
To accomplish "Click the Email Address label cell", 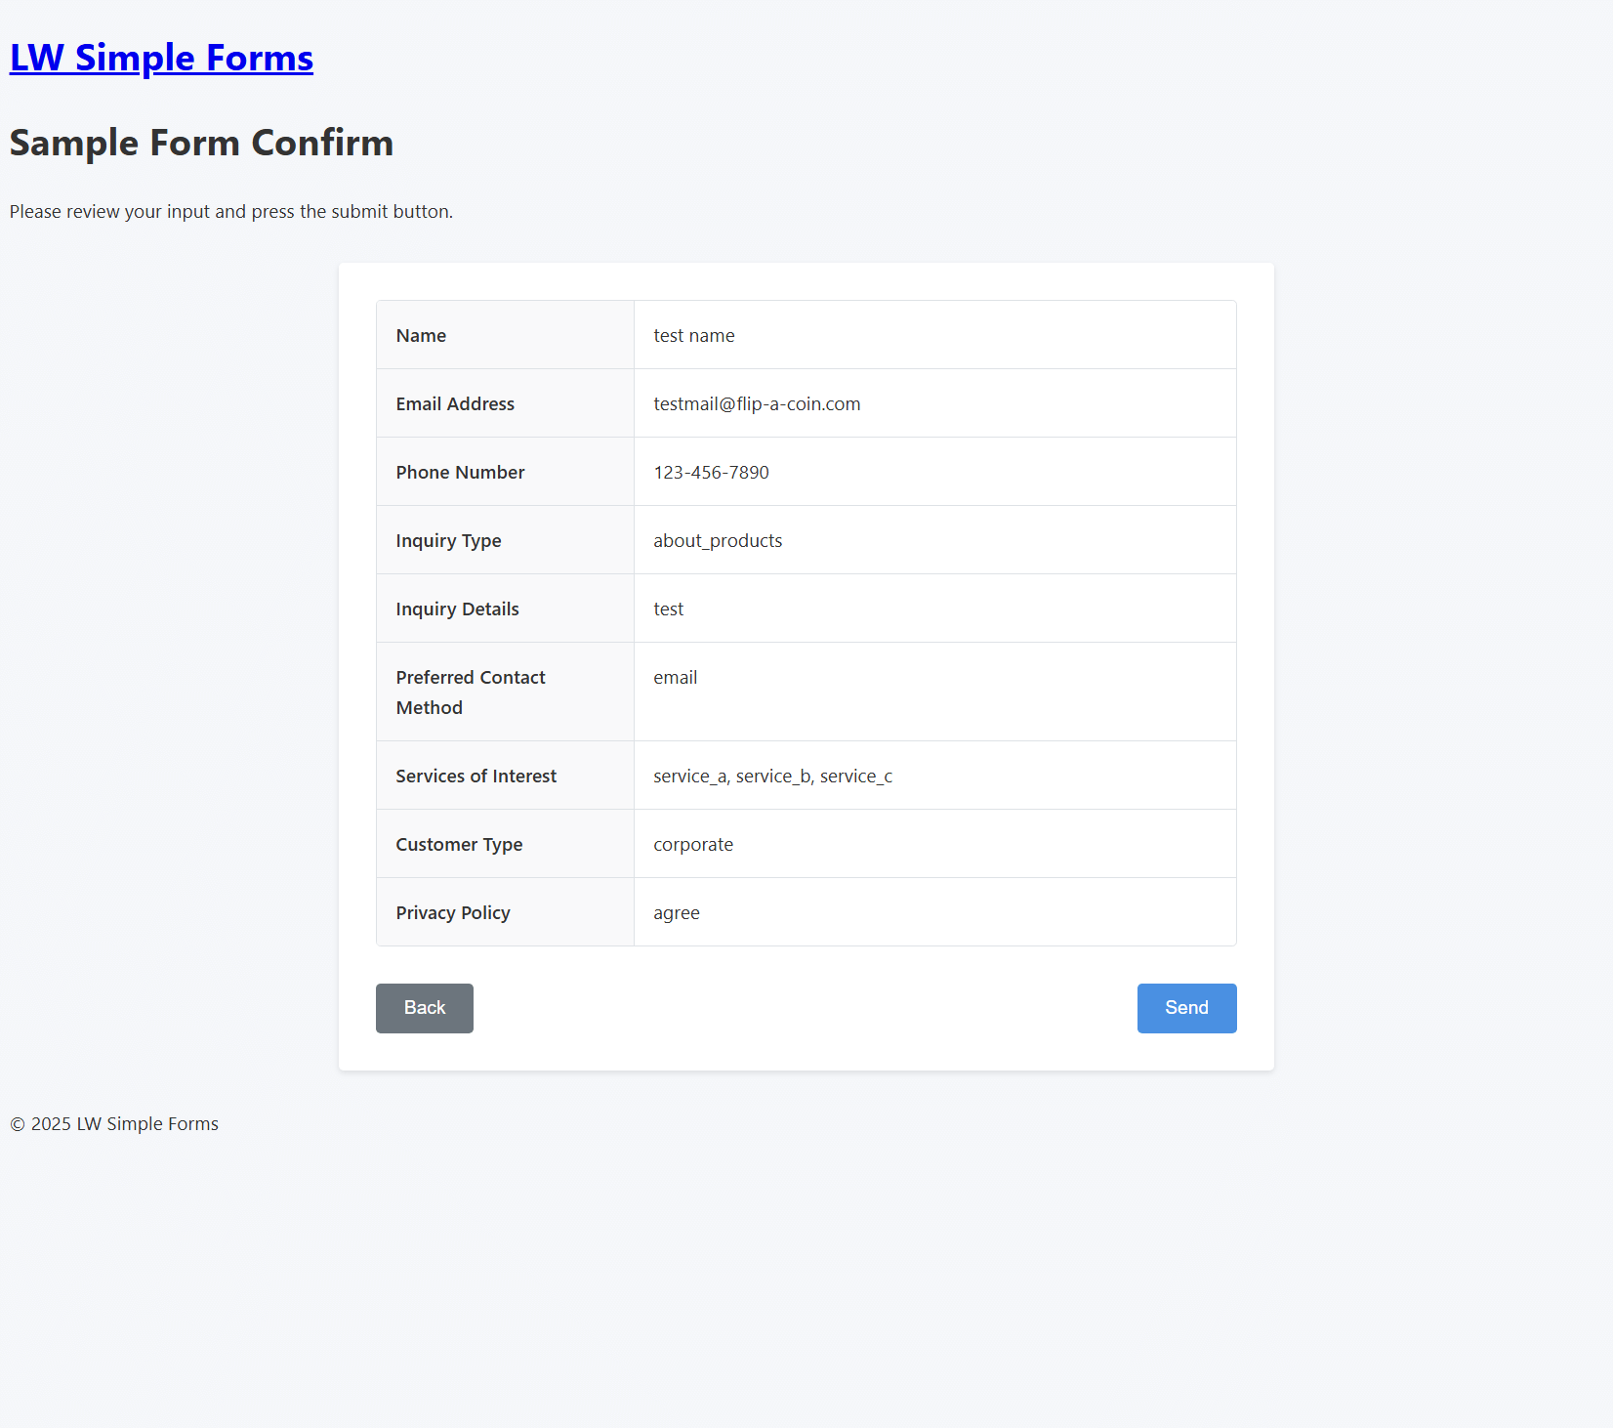I will (x=455, y=403).
